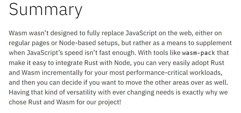The height and width of the screenshot is (113, 241).
Task: Click the Summary heading
Action: tap(46, 10)
